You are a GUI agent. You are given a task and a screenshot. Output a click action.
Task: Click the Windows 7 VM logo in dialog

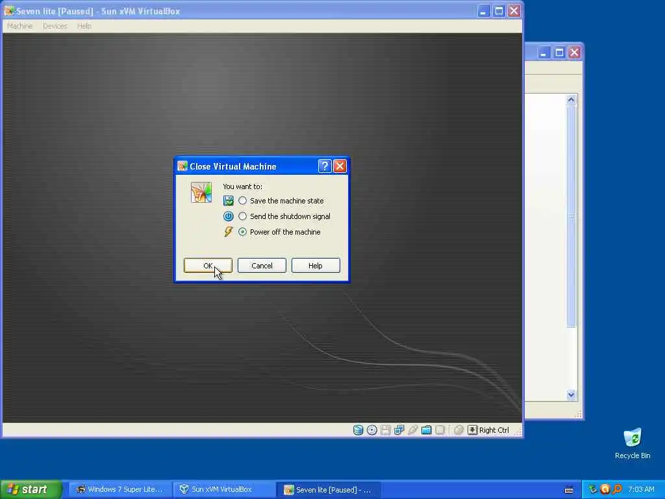[201, 192]
